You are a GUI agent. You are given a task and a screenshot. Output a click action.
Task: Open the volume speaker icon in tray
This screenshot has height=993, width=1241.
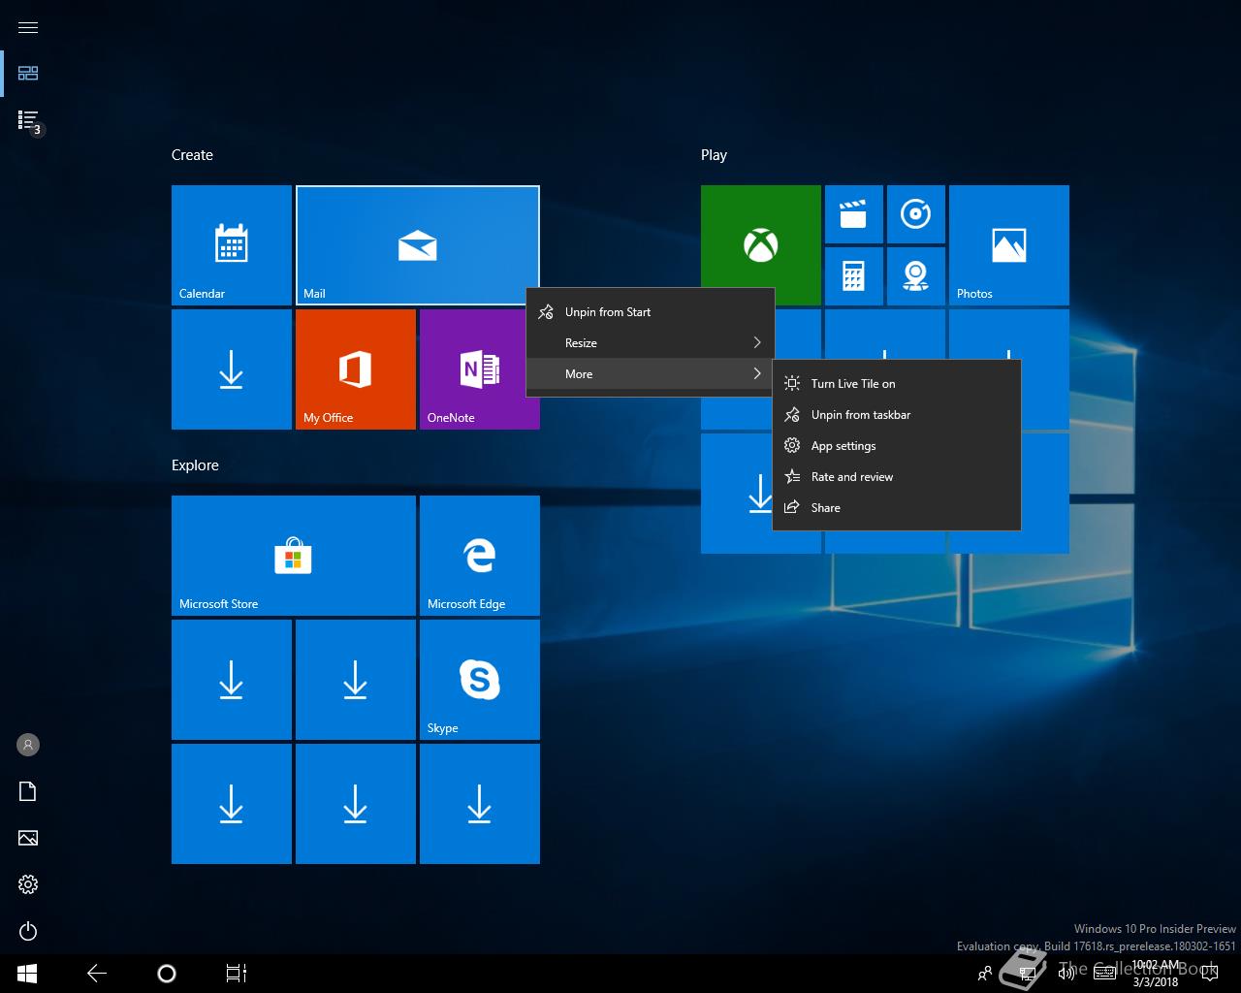(1066, 974)
